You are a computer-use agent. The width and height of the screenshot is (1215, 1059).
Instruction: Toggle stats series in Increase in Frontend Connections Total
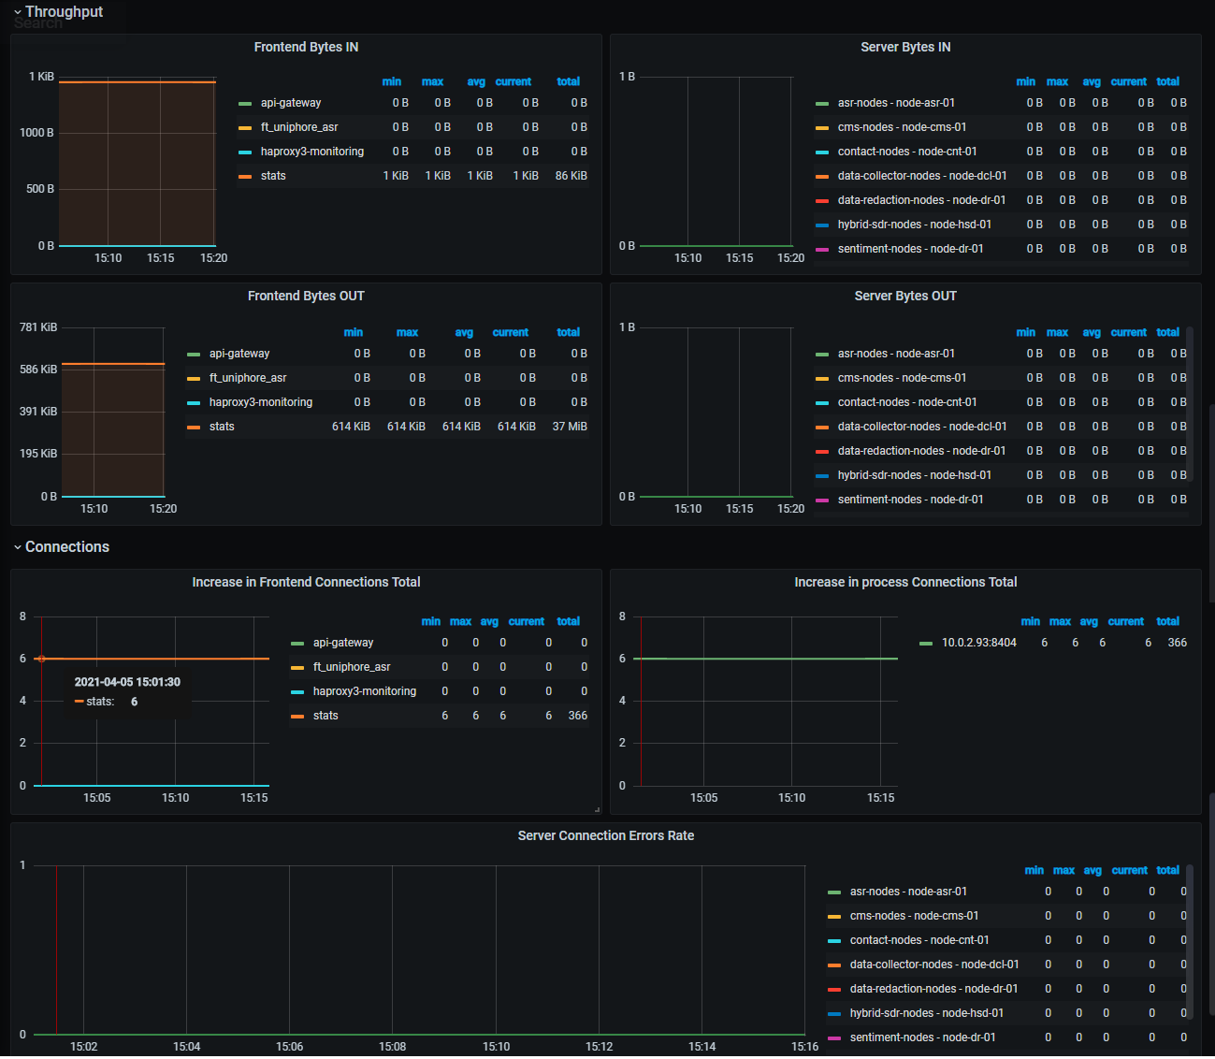(x=325, y=716)
